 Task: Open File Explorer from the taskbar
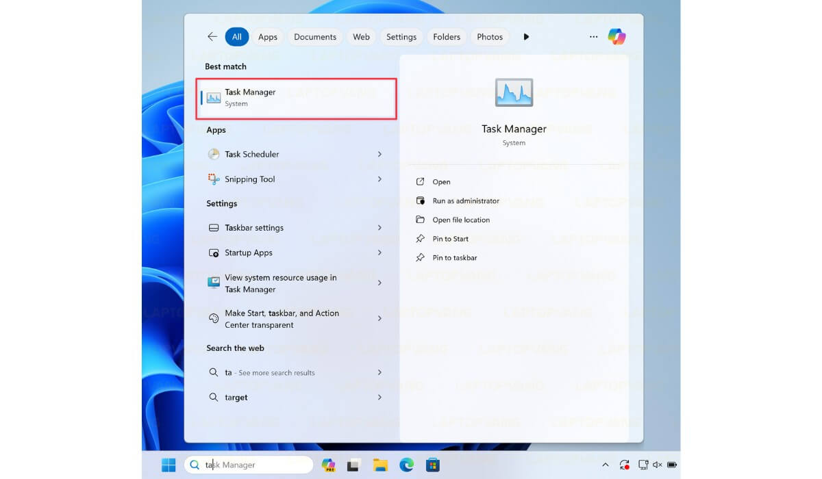(x=380, y=465)
